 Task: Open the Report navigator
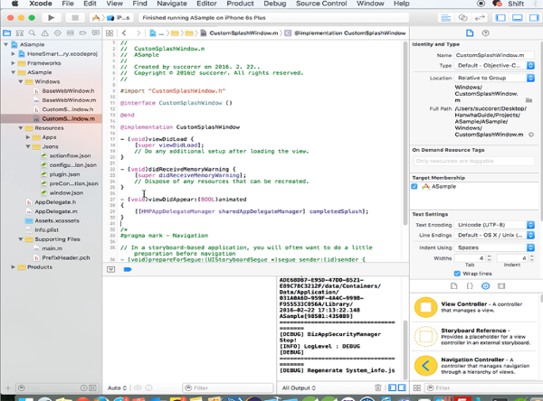pyautogui.click(x=96, y=33)
